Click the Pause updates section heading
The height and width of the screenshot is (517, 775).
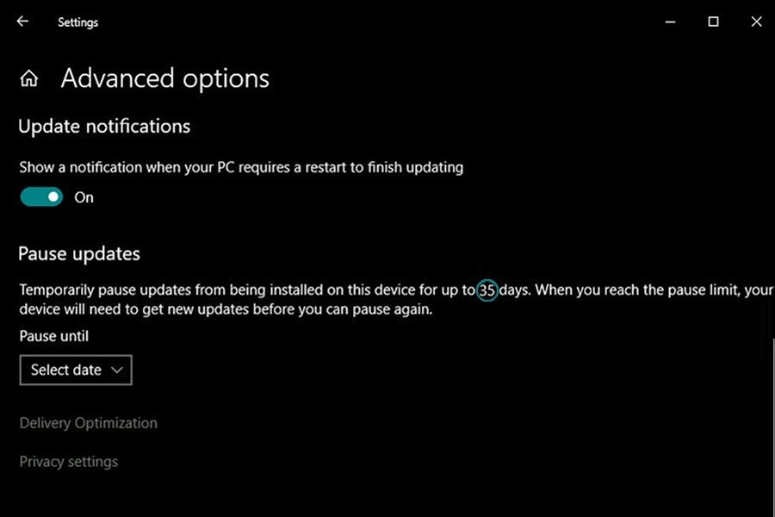[78, 254]
